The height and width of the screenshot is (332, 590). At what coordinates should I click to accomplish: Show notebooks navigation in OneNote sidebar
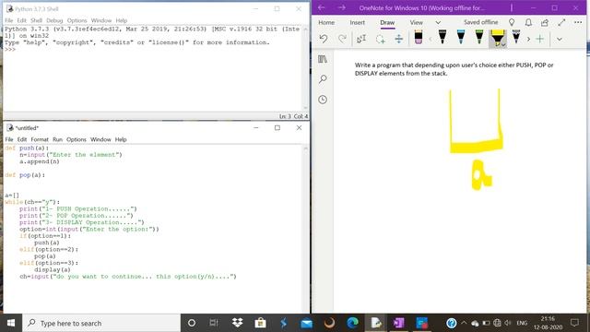323,59
